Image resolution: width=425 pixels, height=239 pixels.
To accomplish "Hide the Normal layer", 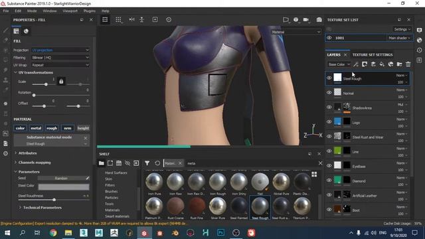I will (x=329, y=93).
